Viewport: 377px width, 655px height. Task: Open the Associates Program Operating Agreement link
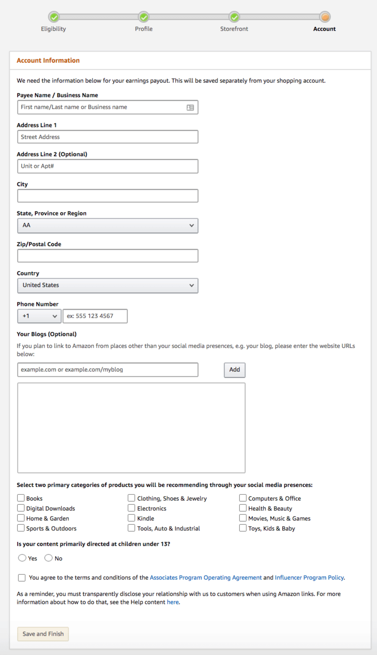click(206, 577)
